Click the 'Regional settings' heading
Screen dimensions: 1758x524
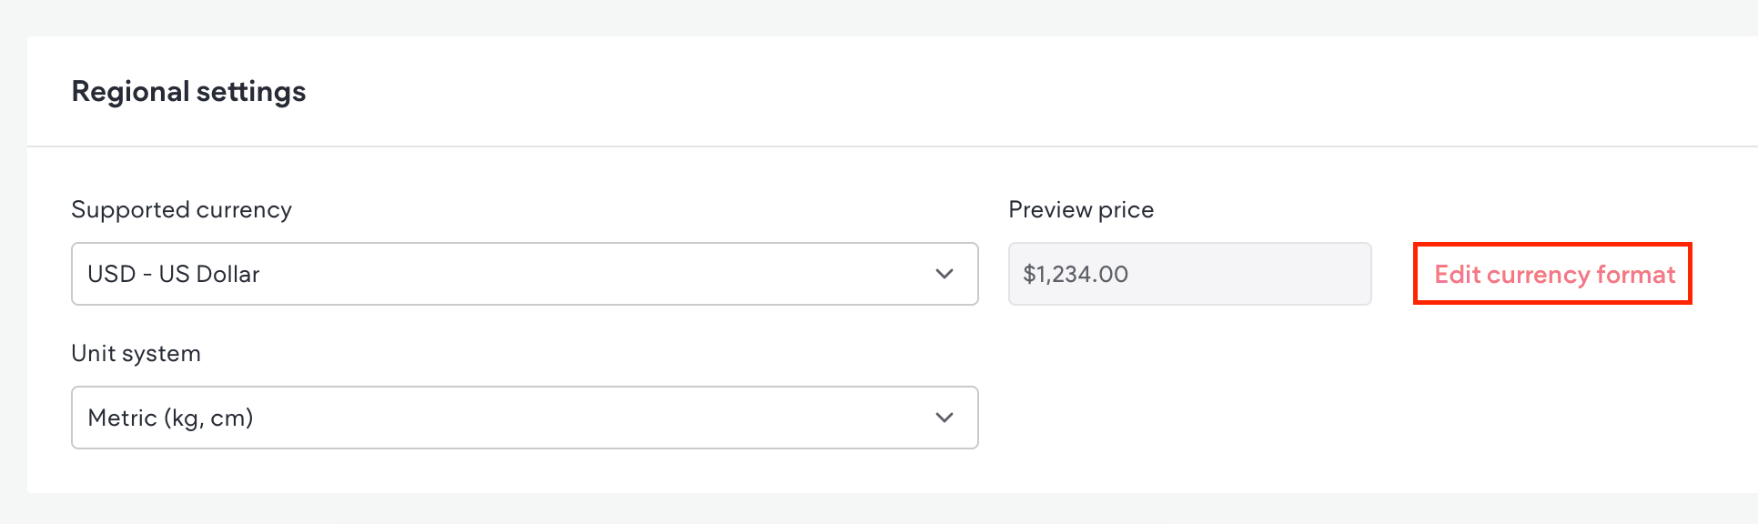click(188, 92)
